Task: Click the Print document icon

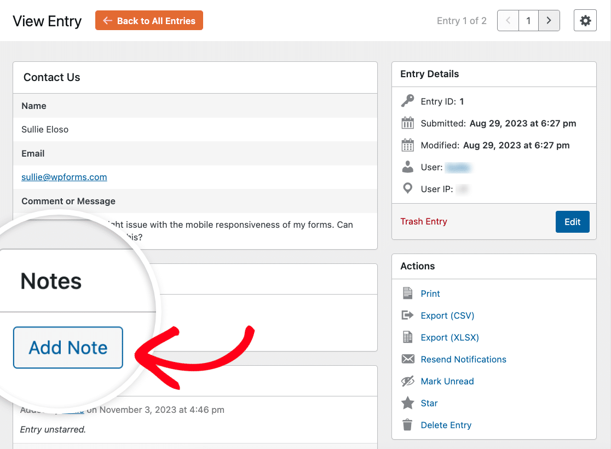Action: click(407, 293)
